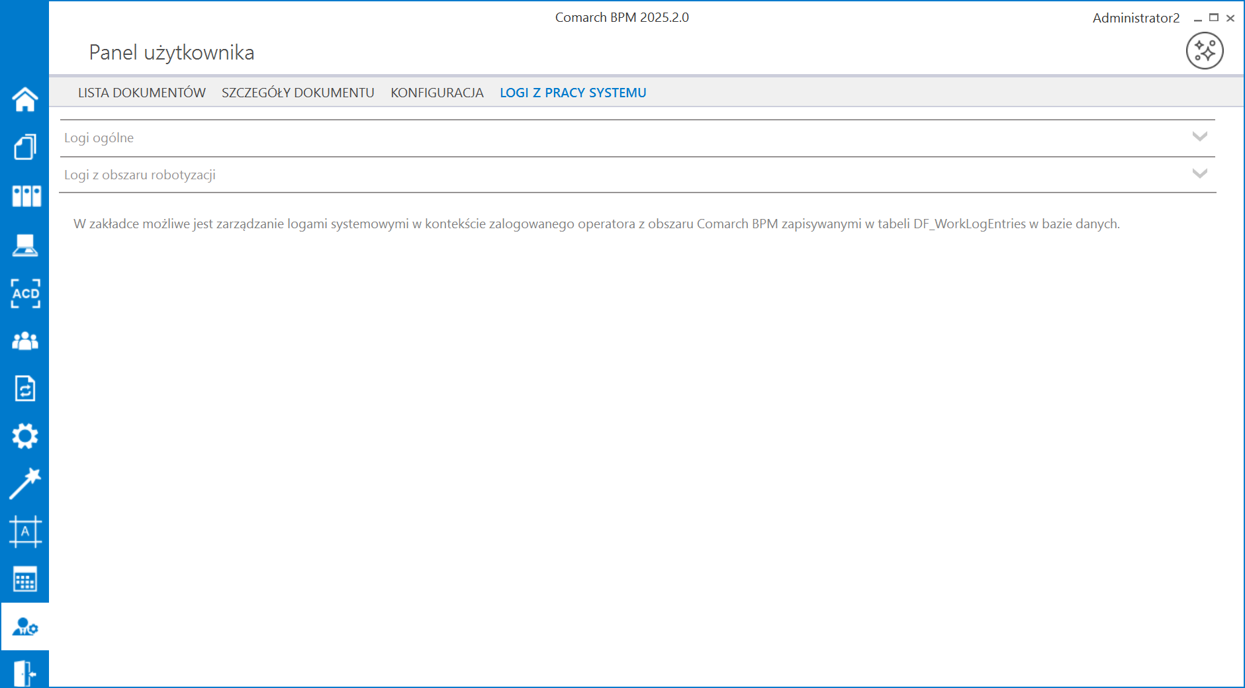Click the text frame 'A' icon in sidebar
This screenshot has height=688, width=1245.
[25, 531]
